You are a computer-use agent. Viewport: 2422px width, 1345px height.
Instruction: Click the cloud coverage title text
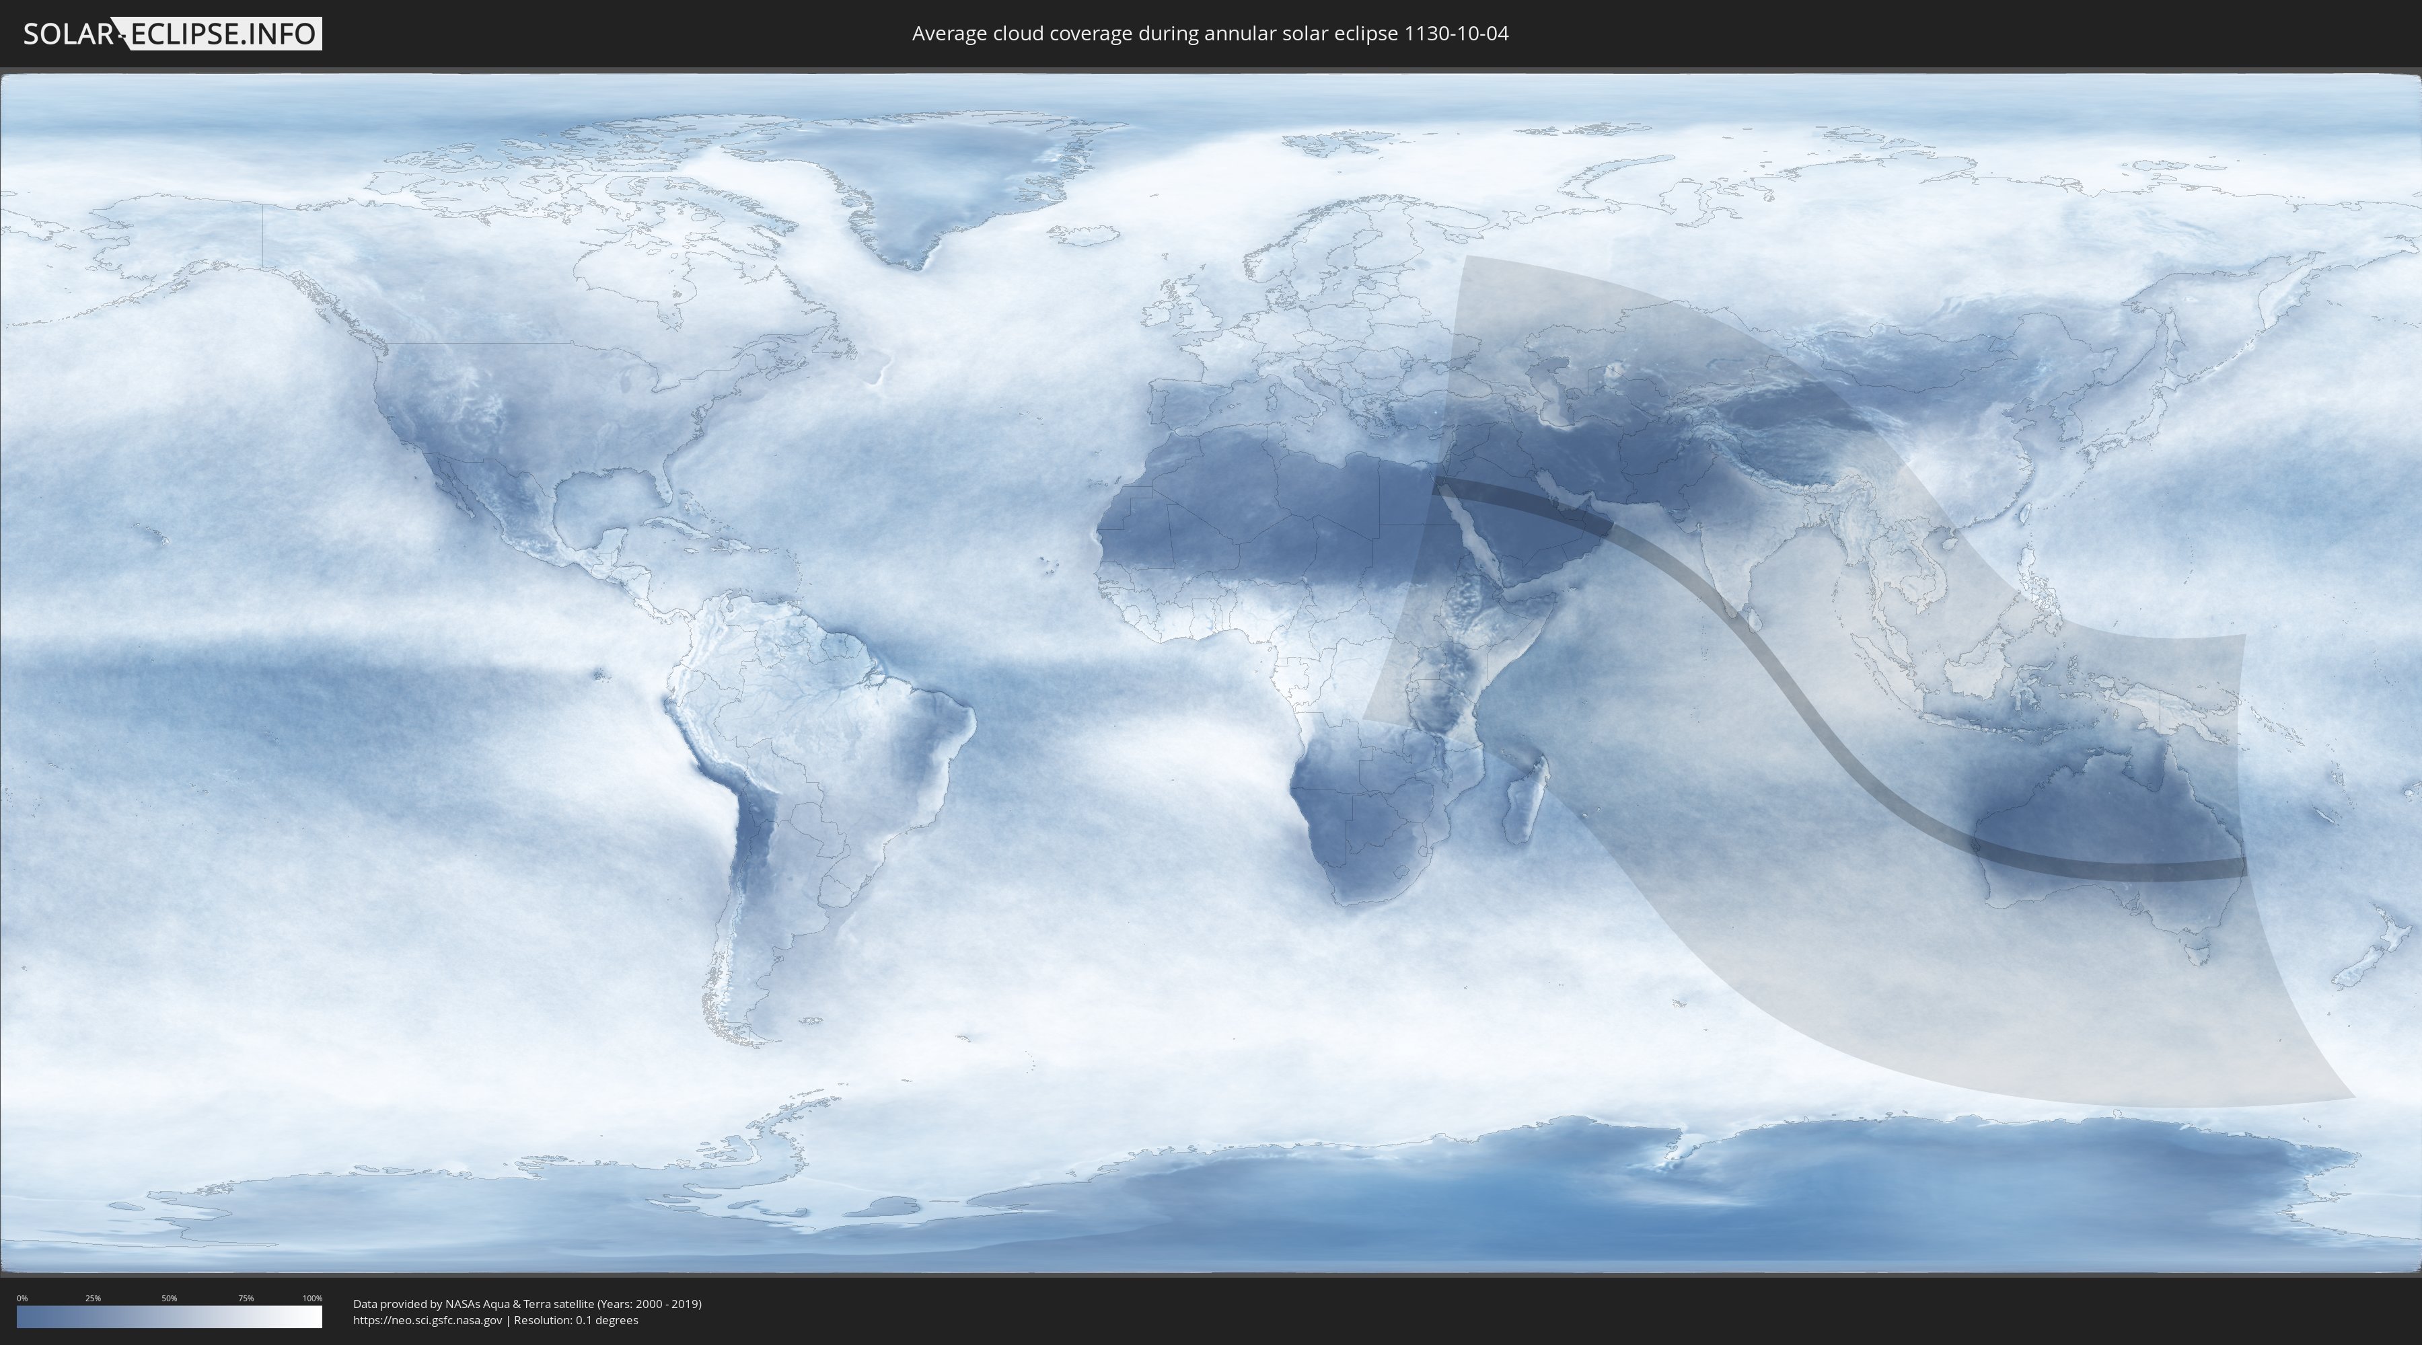coord(1210,34)
